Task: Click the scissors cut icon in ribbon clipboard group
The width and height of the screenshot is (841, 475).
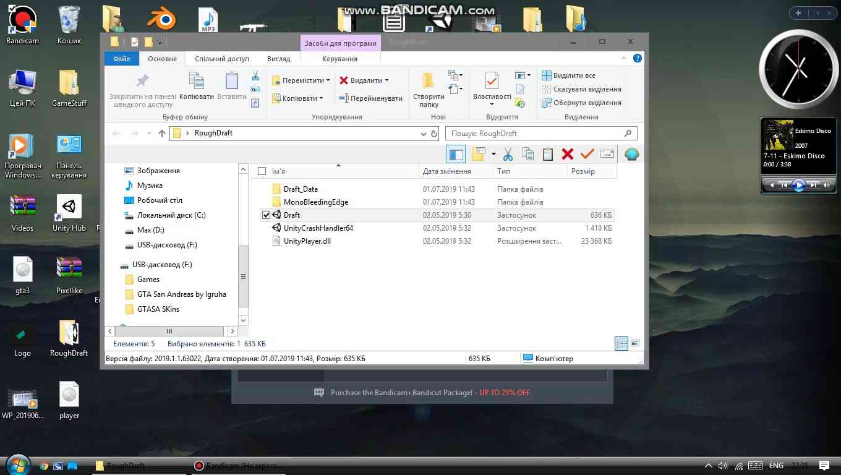Action: (x=255, y=76)
